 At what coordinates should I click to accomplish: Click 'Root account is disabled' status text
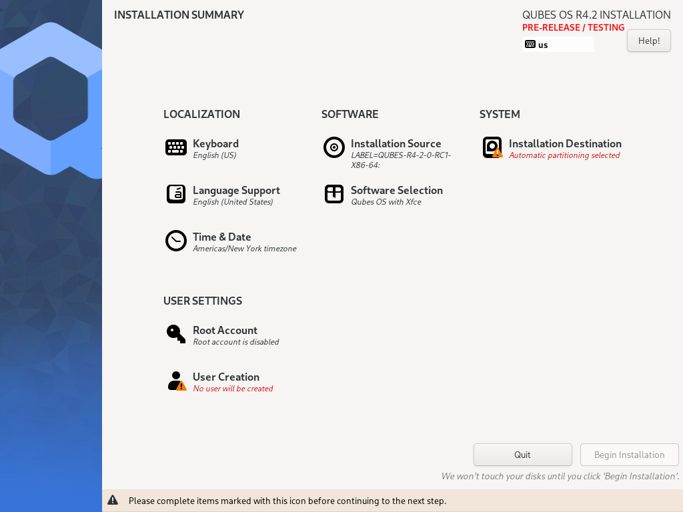pyautogui.click(x=236, y=342)
